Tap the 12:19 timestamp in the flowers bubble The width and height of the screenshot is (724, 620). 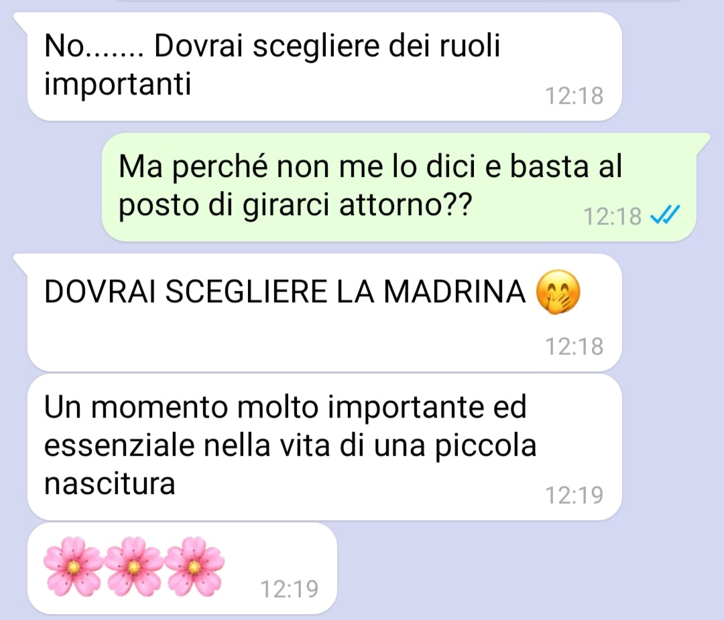tap(290, 589)
